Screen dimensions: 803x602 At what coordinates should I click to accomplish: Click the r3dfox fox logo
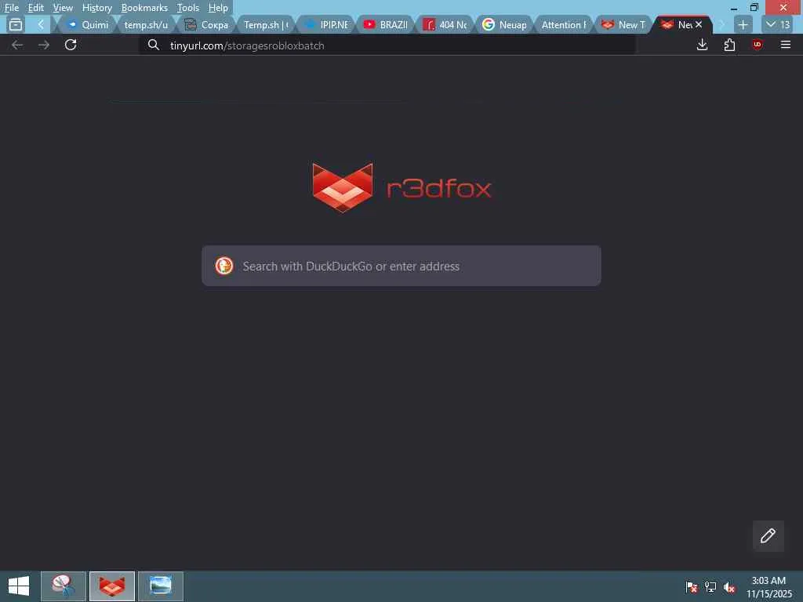pos(343,187)
